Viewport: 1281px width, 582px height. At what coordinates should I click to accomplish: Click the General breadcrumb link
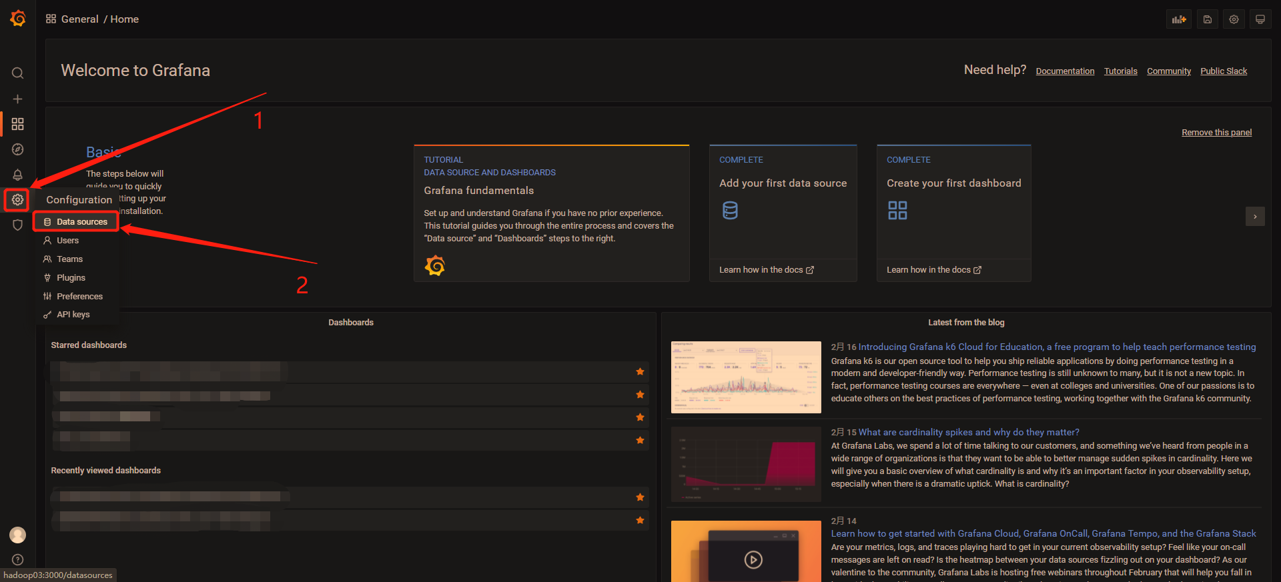click(x=80, y=19)
